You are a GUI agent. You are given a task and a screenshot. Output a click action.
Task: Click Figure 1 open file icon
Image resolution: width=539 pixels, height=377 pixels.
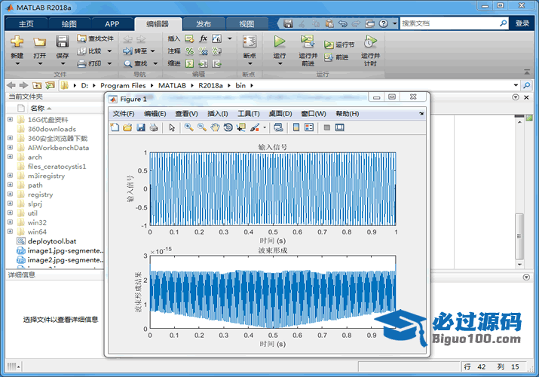coord(127,127)
